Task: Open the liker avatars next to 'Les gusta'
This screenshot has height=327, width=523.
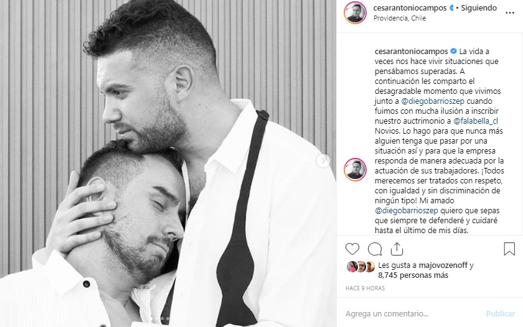Action: [361, 267]
